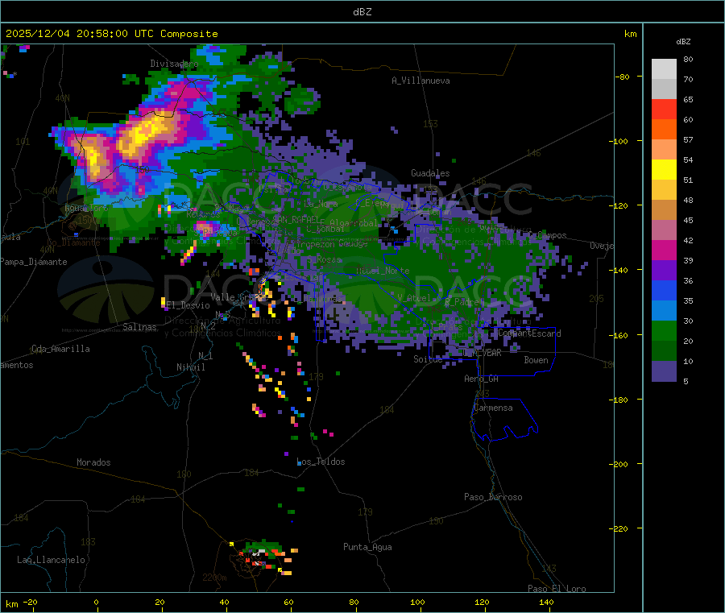Click the A_Villanueva map label
Viewport: 725px width, 613px height.
click(420, 81)
